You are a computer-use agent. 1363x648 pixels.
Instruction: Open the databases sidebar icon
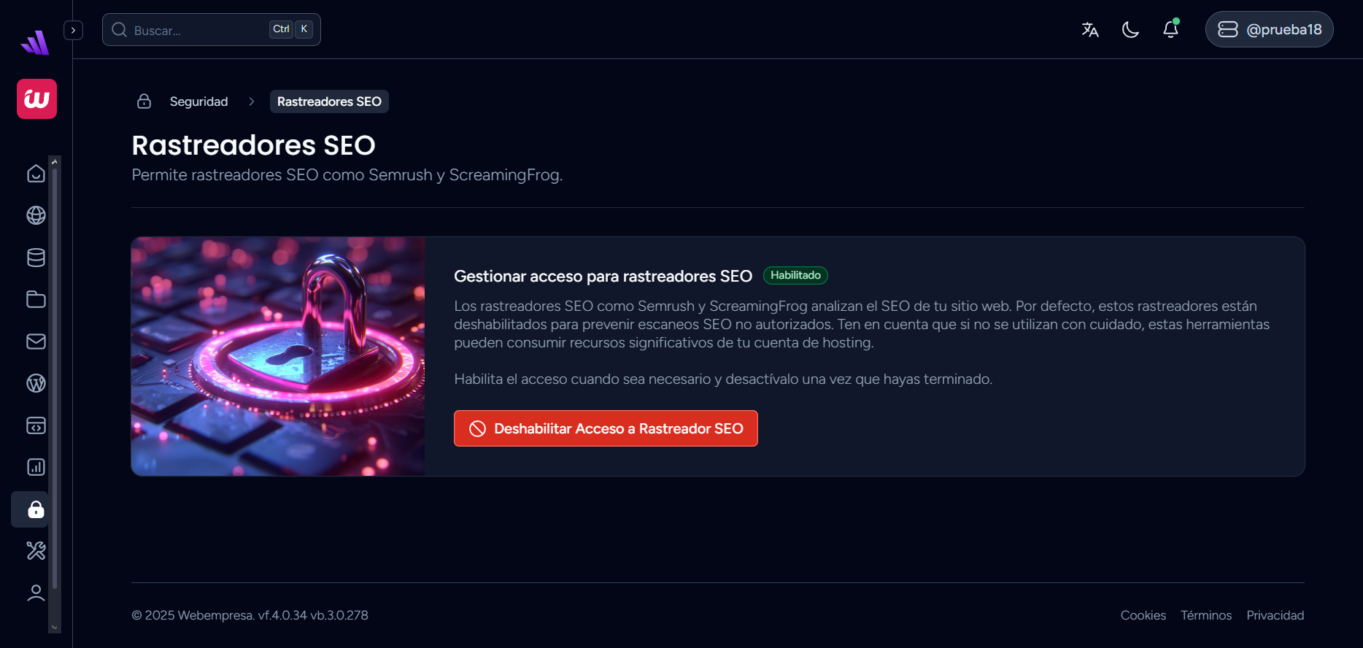point(36,258)
